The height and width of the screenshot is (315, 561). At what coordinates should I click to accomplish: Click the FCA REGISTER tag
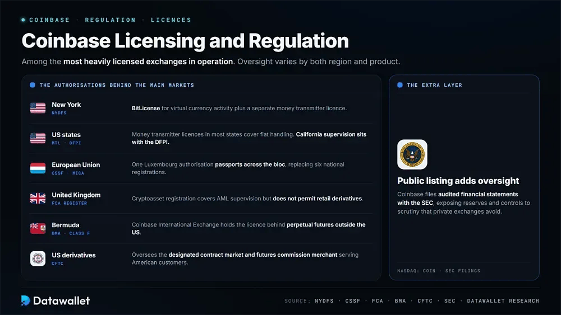(70, 203)
